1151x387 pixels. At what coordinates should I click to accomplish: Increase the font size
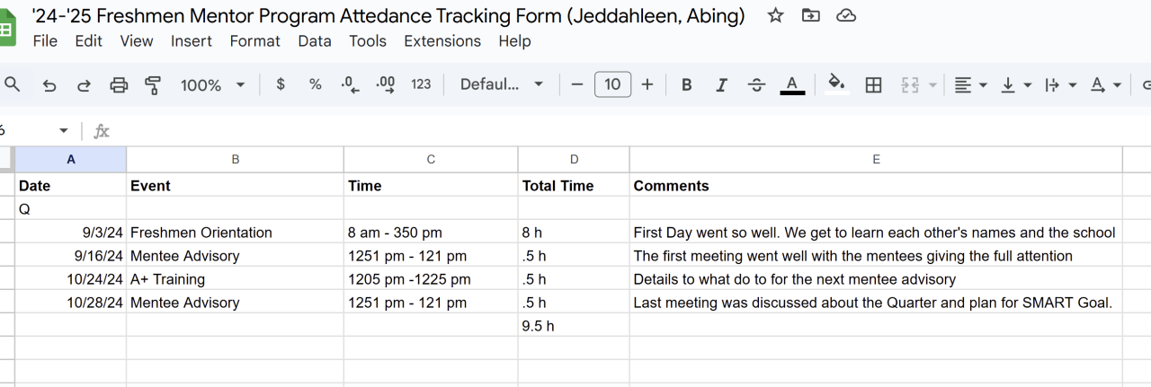pos(647,84)
